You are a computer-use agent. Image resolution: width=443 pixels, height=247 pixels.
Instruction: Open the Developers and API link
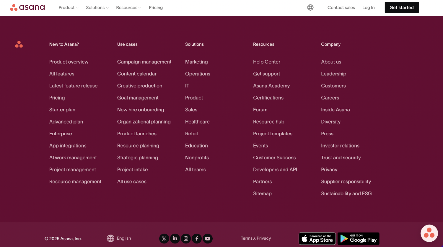click(x=275, y=170)
